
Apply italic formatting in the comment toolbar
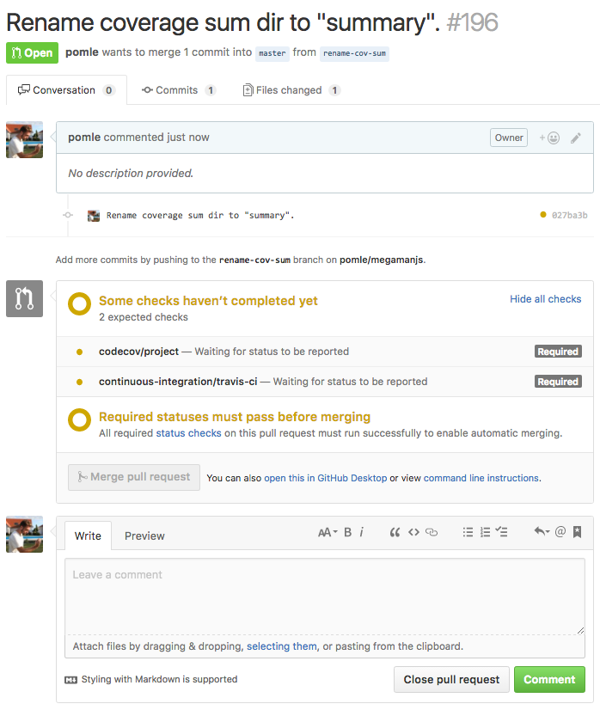click(x=361, y=532)
